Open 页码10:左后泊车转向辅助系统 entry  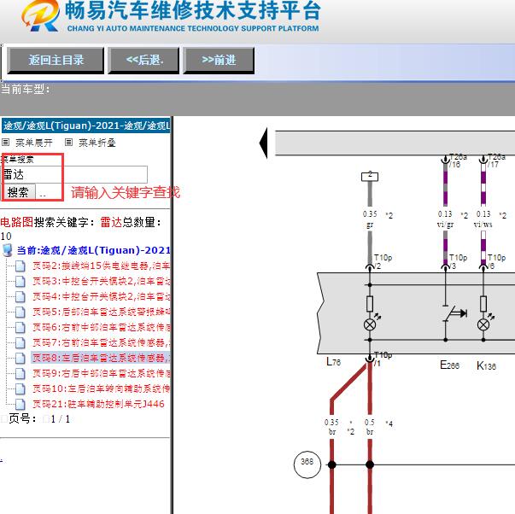tap(101, 388)
